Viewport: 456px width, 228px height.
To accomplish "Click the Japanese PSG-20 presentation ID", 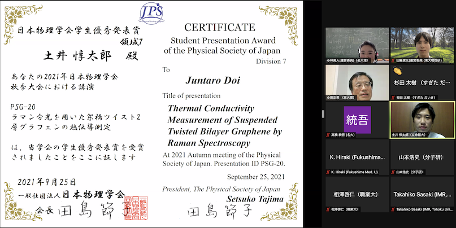I will 23,107.
